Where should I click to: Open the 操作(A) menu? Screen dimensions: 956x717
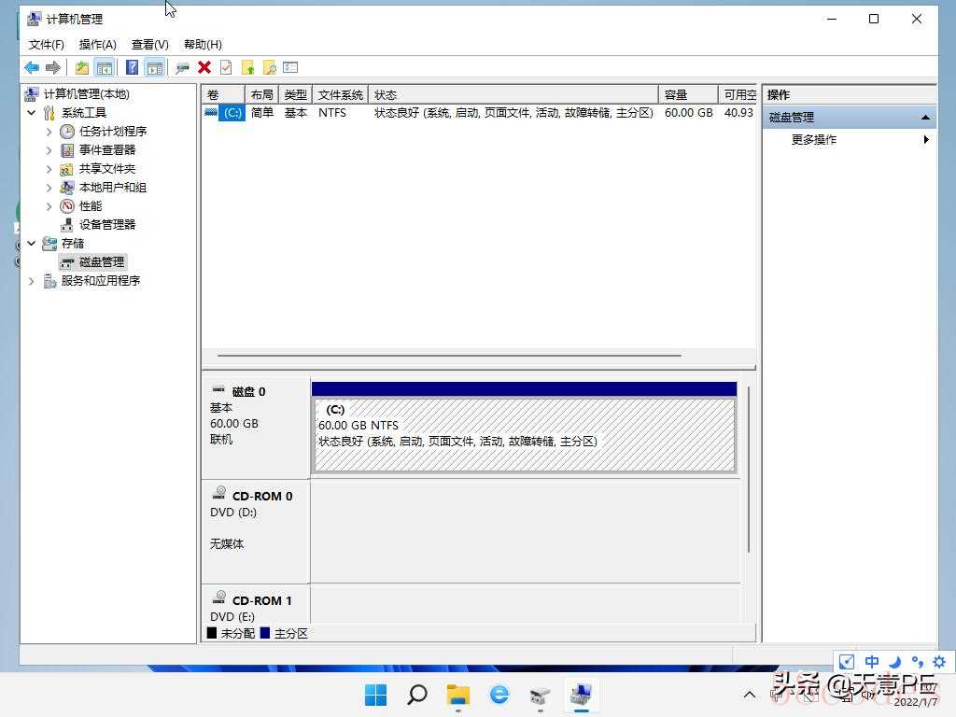[x=97, y=44]
